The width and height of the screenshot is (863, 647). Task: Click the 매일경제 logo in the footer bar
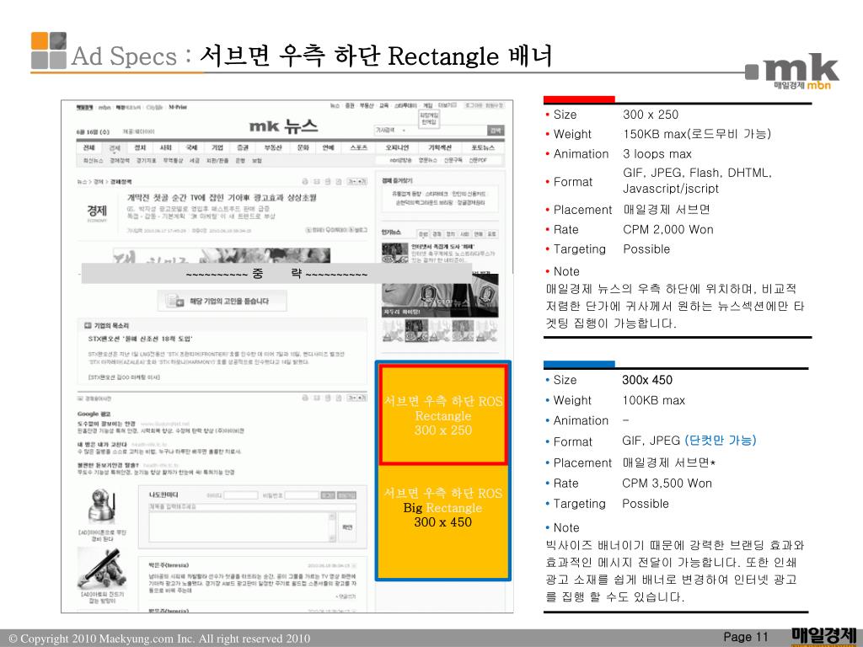[824, 637]
